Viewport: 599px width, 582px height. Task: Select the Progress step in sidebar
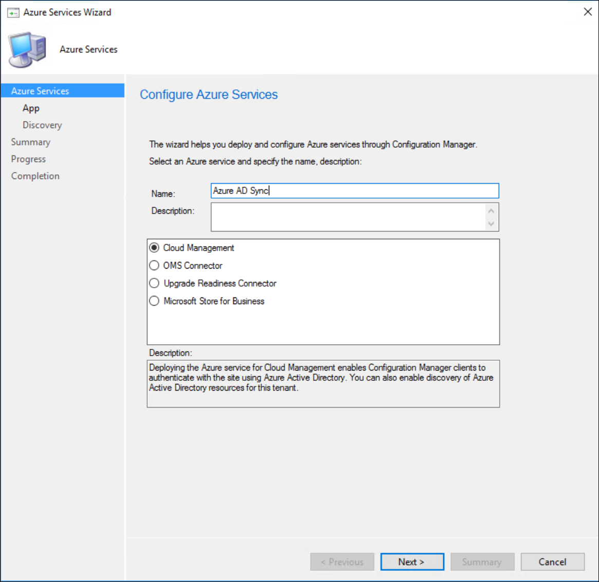(x=28, y=158)
